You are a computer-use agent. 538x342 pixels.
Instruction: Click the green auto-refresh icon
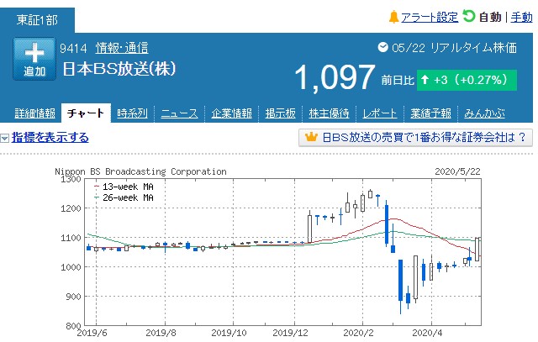[468, 16]
